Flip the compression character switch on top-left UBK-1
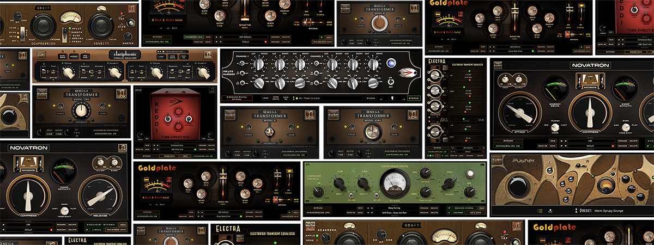654x245 pixels. [65, 34]
